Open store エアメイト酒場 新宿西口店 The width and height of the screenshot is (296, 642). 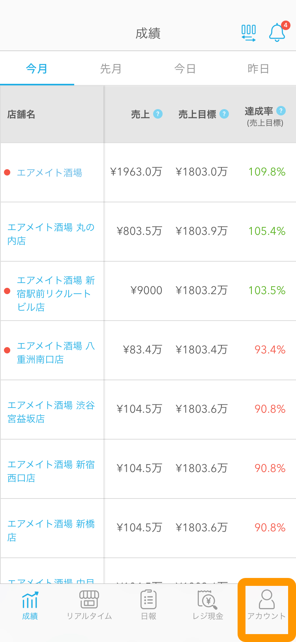(51, 471)
